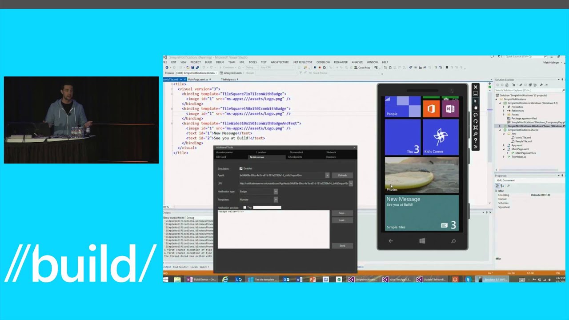Image resolution: width=569 pixels, height=320 pixels.
Task: Open Internet Explorer from taskbar
Action: 225,280
